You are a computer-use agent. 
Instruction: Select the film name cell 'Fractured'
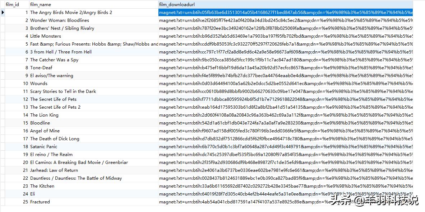[x=40, y=202]
